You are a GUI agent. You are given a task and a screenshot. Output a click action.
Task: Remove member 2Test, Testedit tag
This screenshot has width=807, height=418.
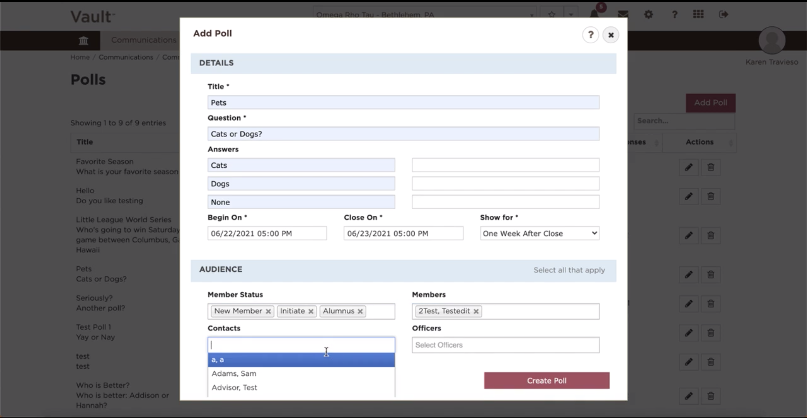tap(476, 311)
